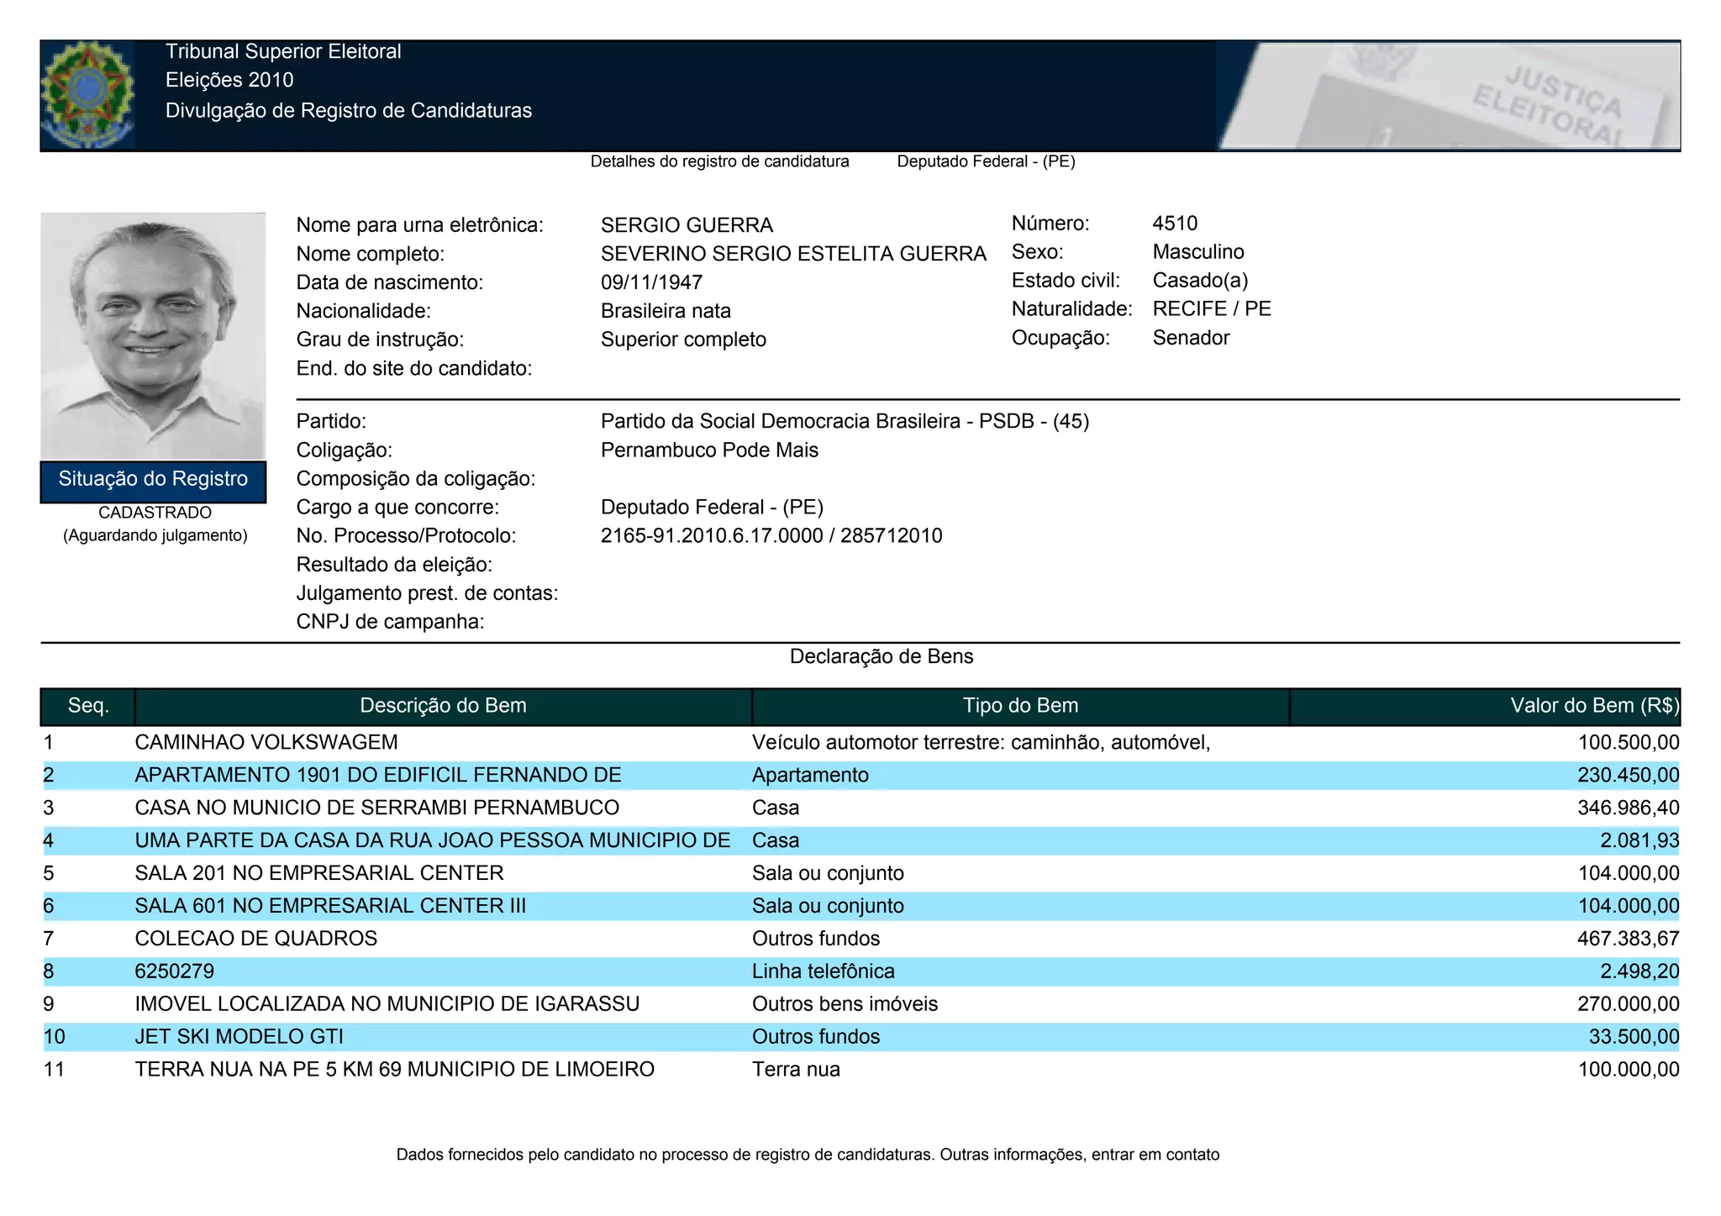This screenshot has height=1216, width=1721.
Task: Click the JET SKI MODELO GTI row
Action: coord(239,1037)
